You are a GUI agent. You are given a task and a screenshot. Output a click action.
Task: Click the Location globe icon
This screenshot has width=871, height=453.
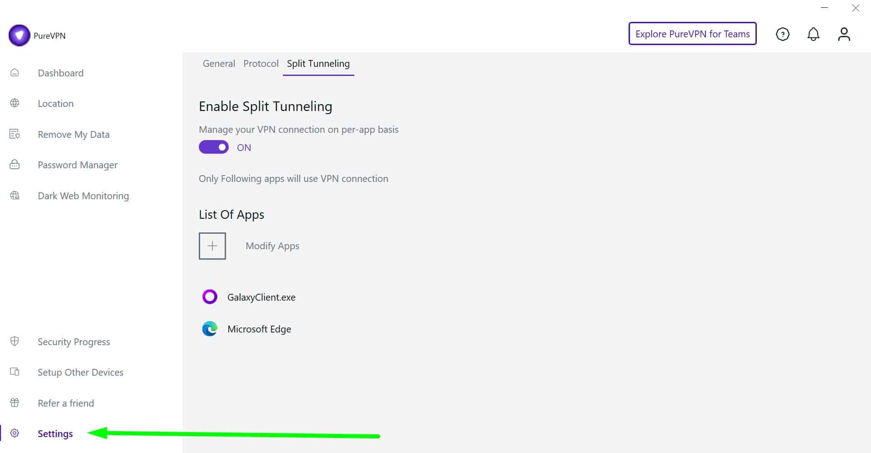coord(15,103)
